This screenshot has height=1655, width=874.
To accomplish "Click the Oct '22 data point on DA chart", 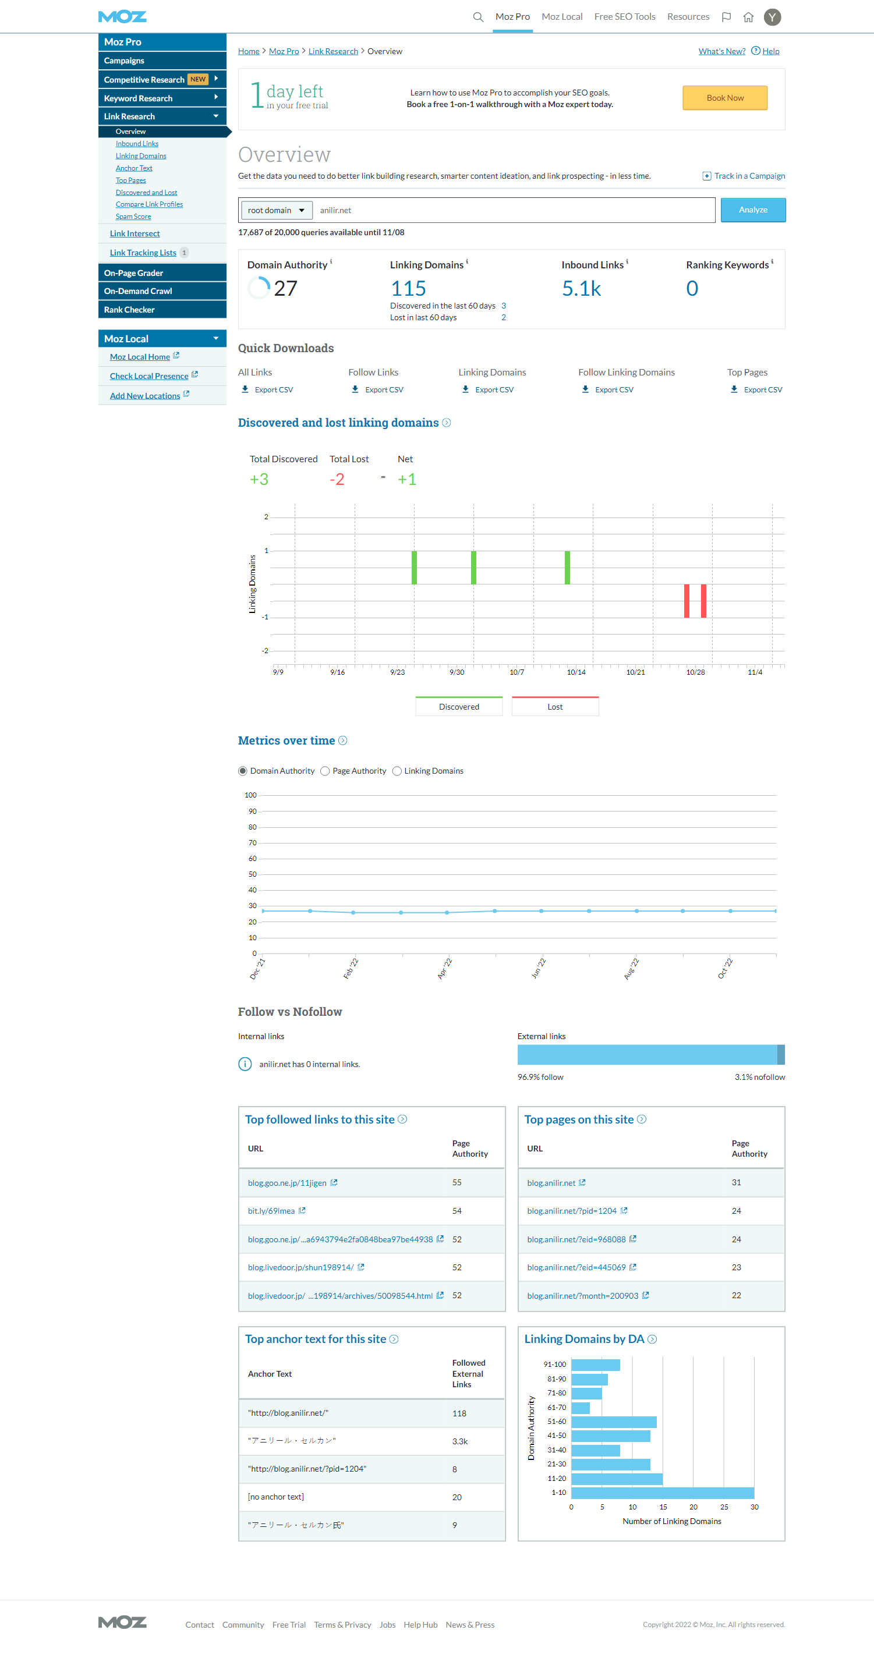I will pyautogui.click(x=731, y=911).
